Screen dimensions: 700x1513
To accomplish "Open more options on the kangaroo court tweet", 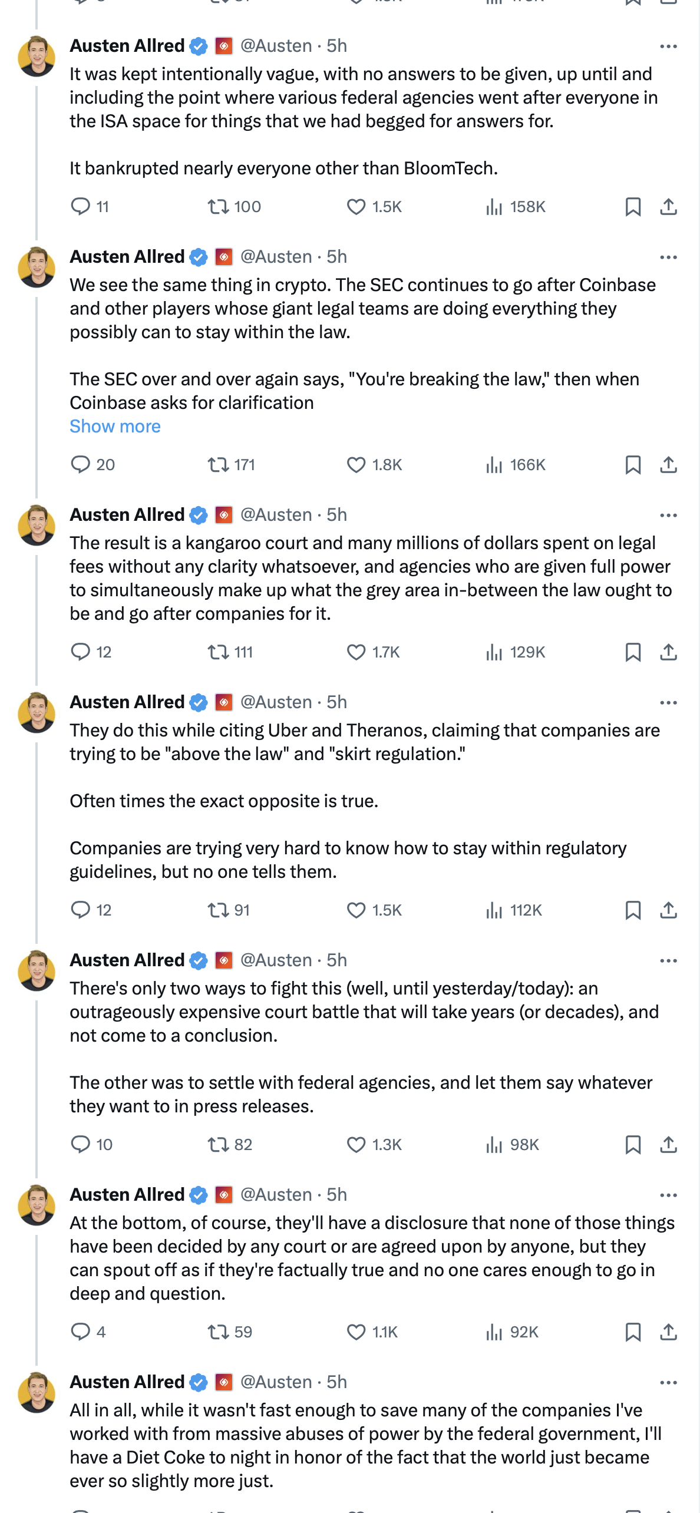I will (668, 515).
